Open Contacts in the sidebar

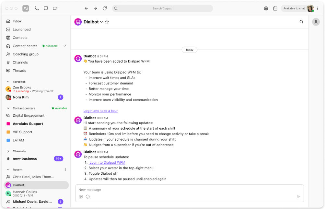click(36, 38)
